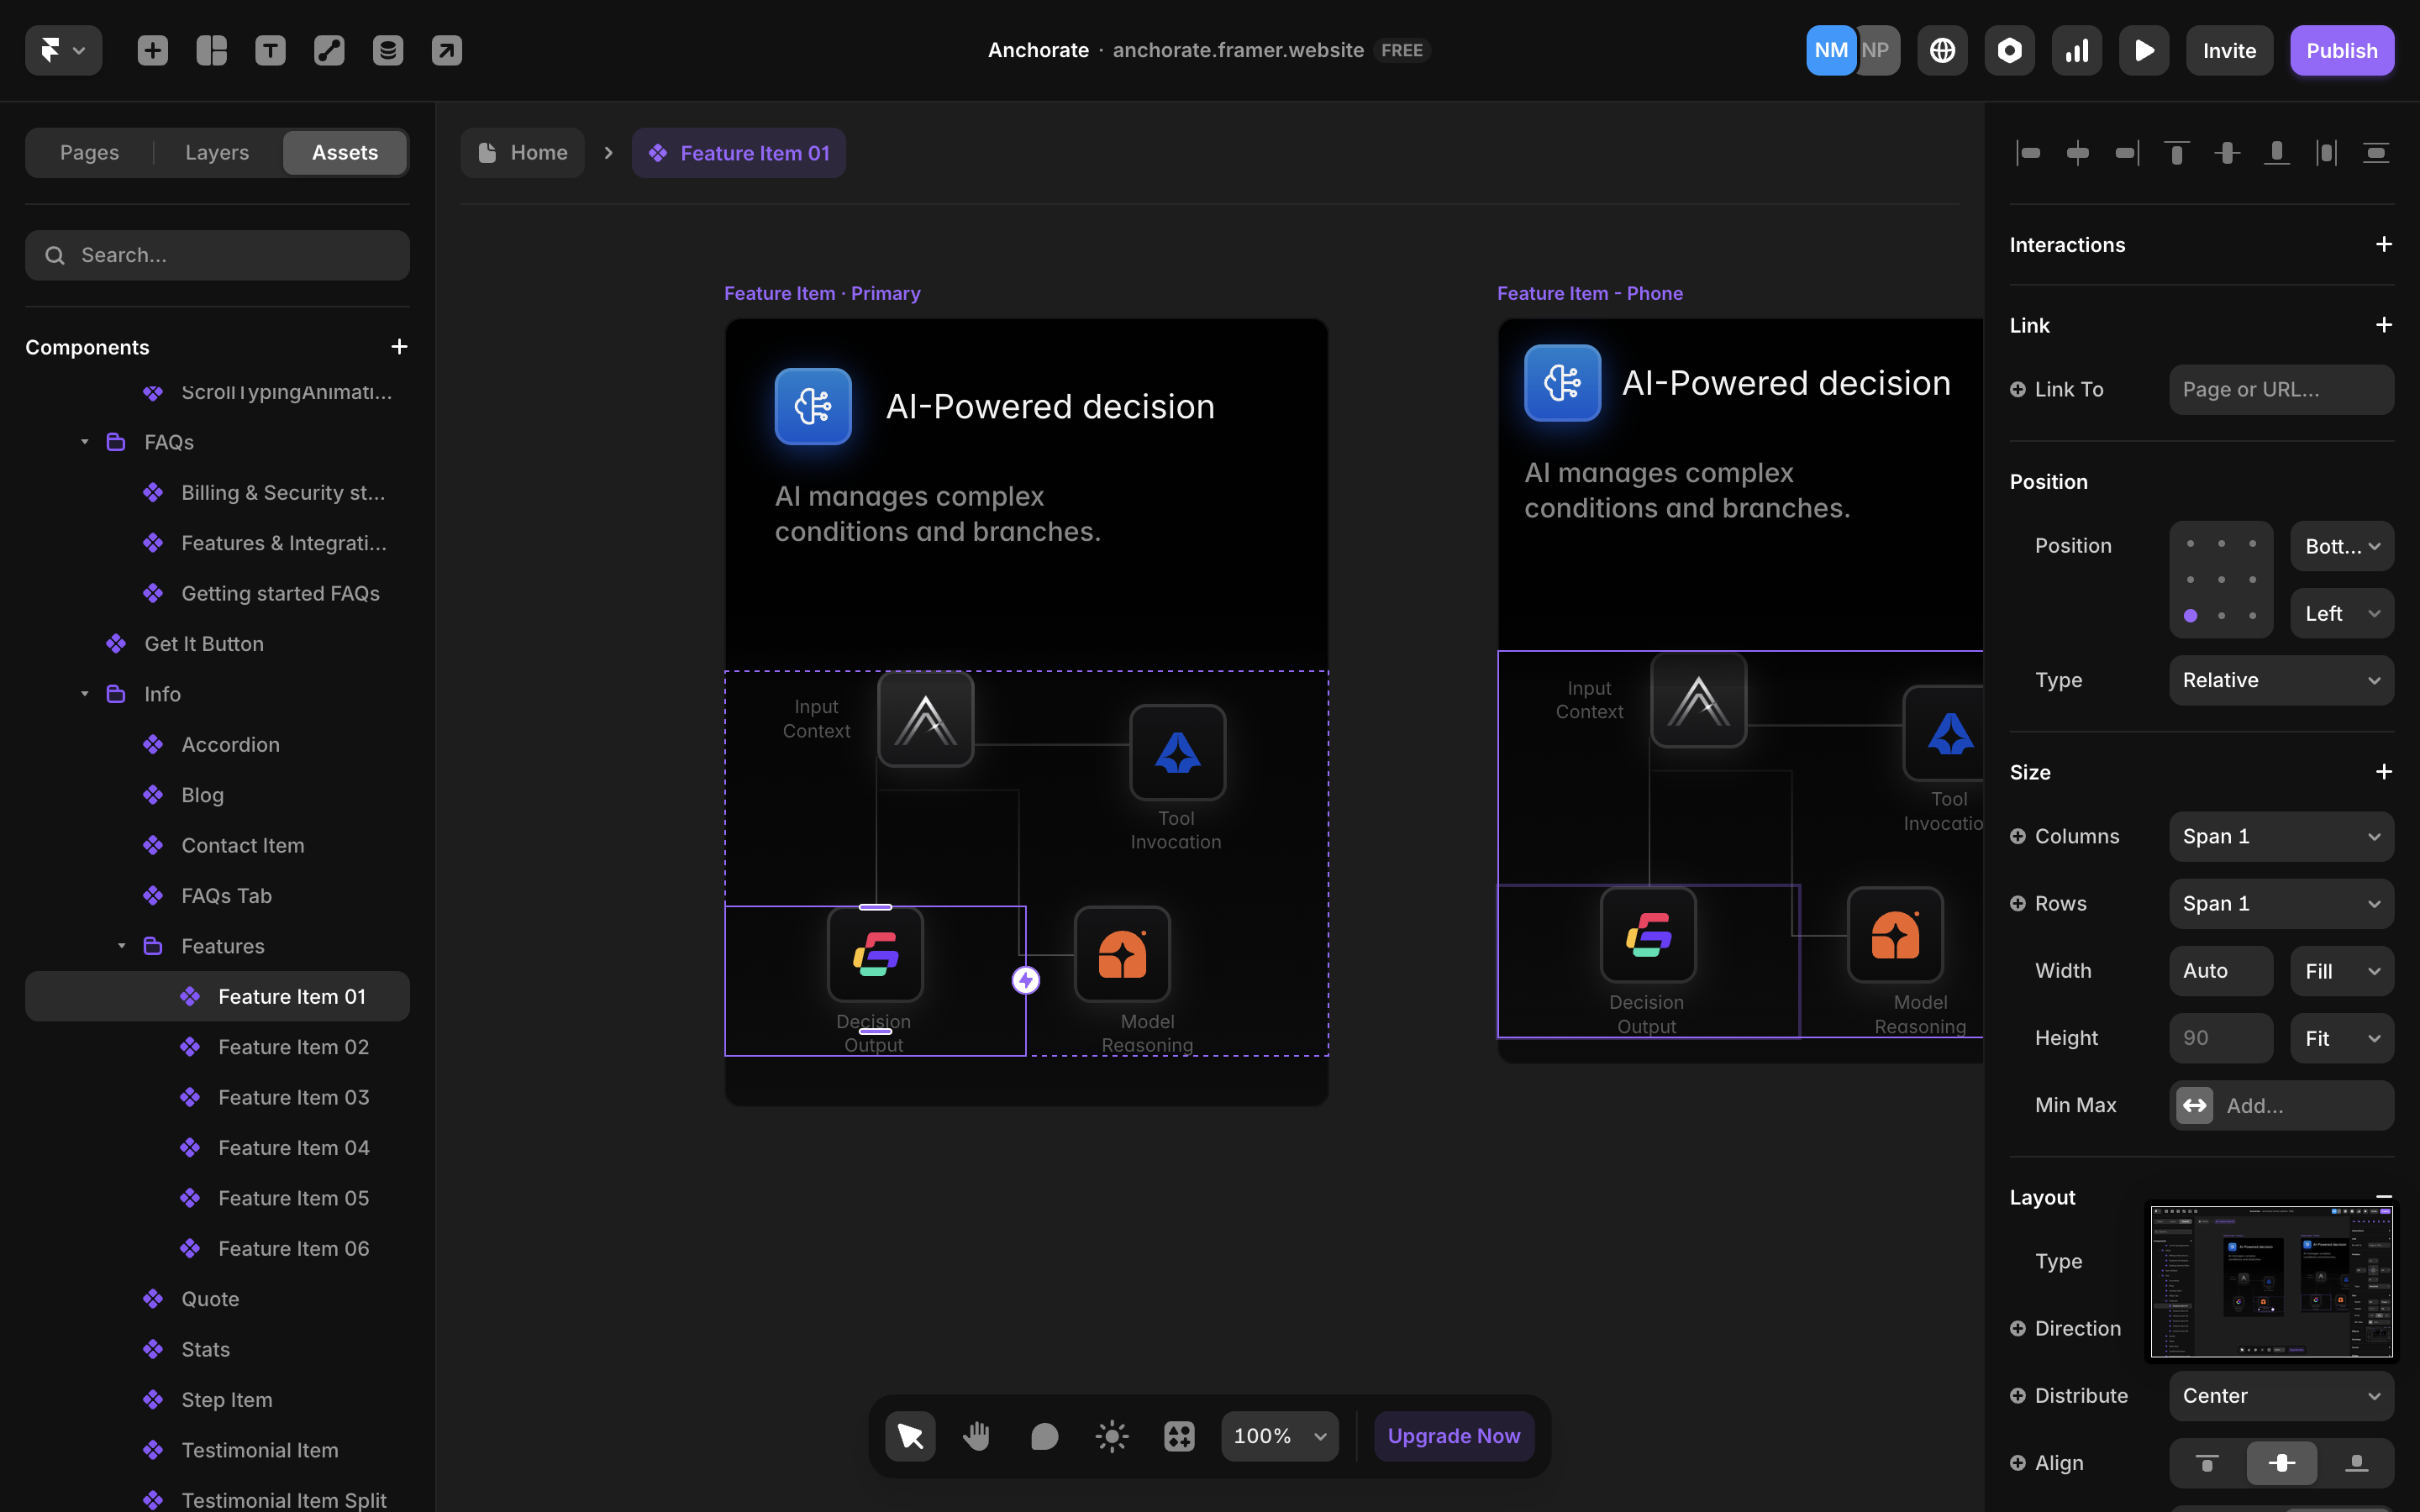Image resolution: width=2420 pixels, height=1512 pixels.
Task: Click the Insert plus icon in top toolbar
Action: pyautogui.click(x=152, y=50)
